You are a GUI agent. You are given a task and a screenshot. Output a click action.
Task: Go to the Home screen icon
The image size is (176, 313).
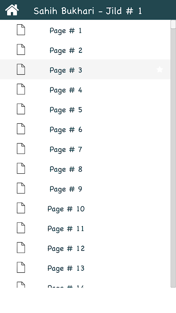pyautogui.click(x=12, y=10)
